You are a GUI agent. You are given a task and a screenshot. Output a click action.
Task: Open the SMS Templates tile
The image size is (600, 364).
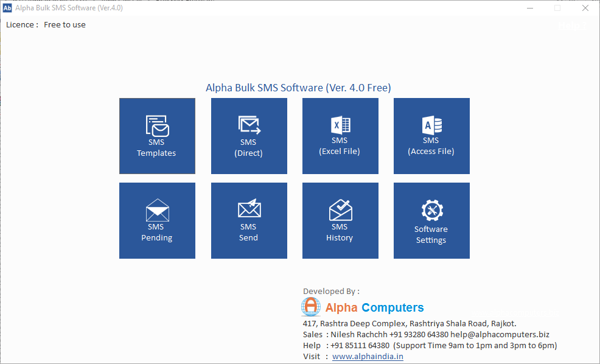(157, 136)
